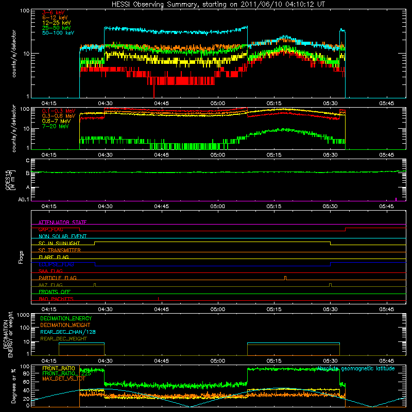
Task: Click the REAR_DEC_WEIGHT legend label
Action: tap(63, 339)
